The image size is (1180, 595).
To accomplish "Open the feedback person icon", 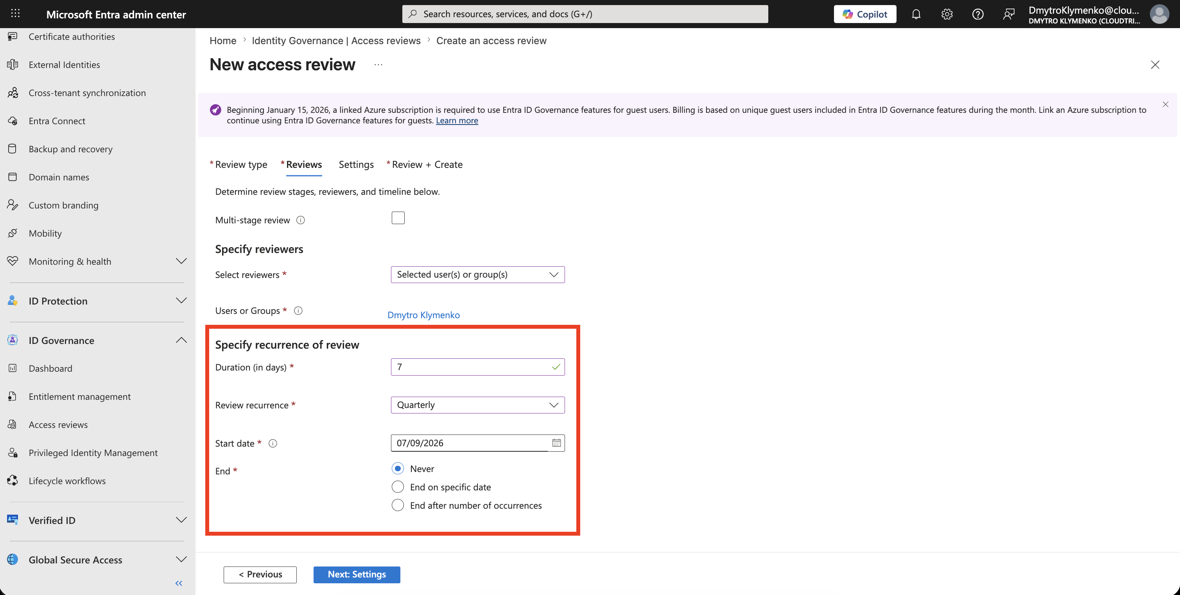I will [1008, 14].
